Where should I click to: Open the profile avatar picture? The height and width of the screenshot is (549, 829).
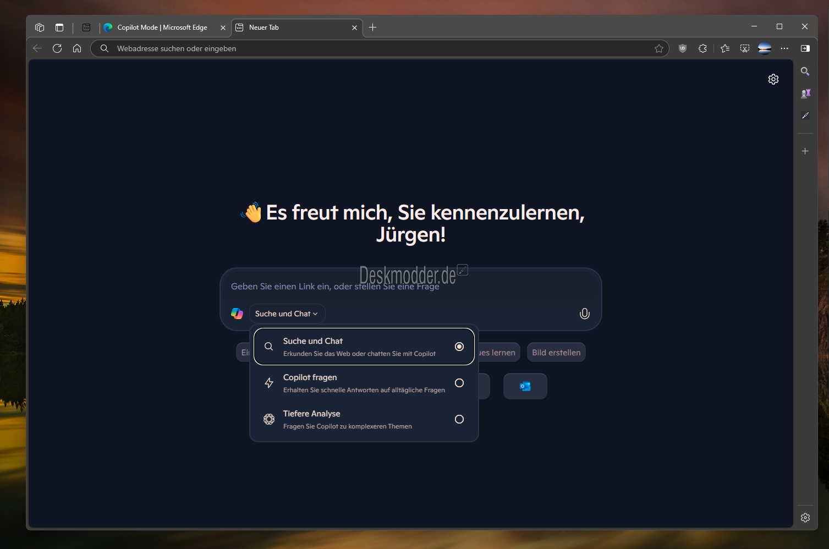[x=765, y=48]
